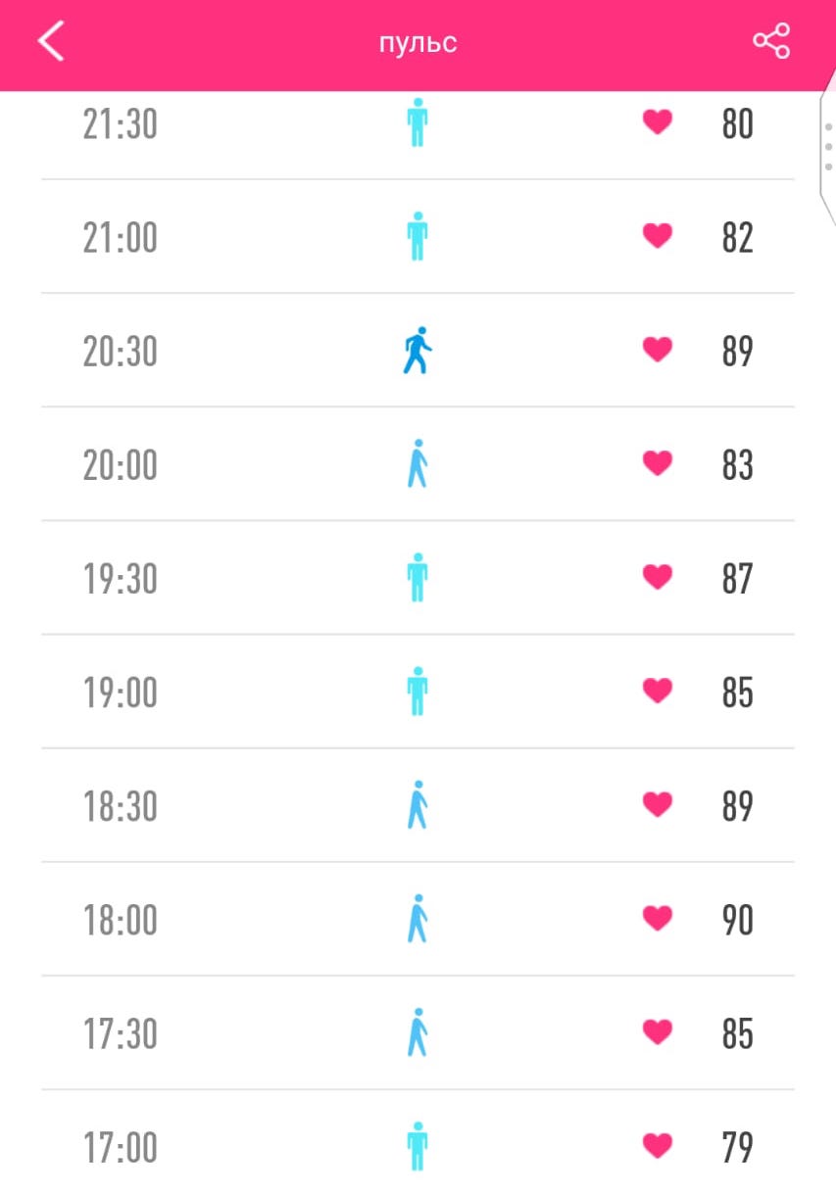The height and width of the screenshot is (1195, 836).
Task: Select the standing icon at 17:00
Action: pos(418,1146)
